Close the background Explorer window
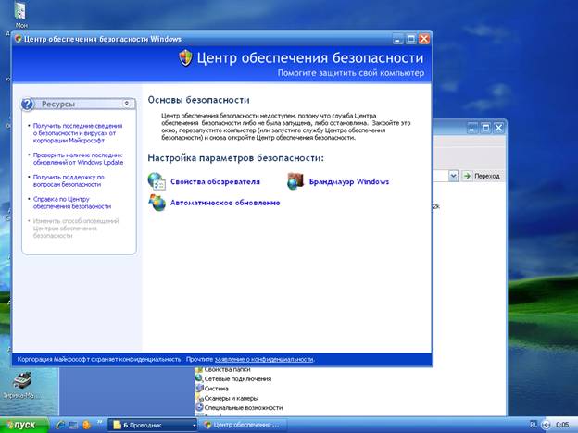Viewport: 578px width, 433px height. point(498,128)
